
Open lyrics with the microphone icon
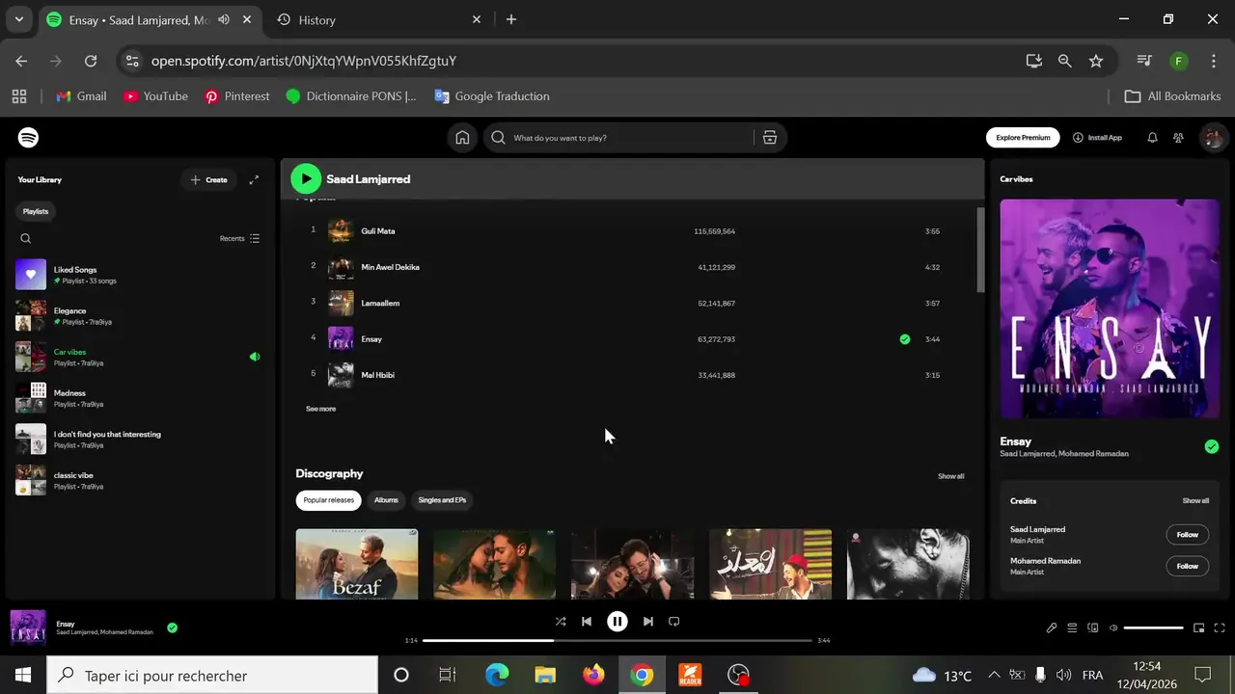1052,627
